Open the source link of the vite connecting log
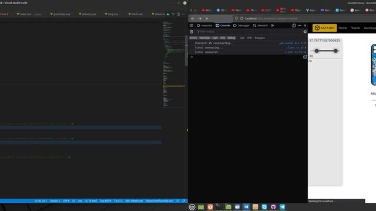376x211 pixels. coord(296,47)
